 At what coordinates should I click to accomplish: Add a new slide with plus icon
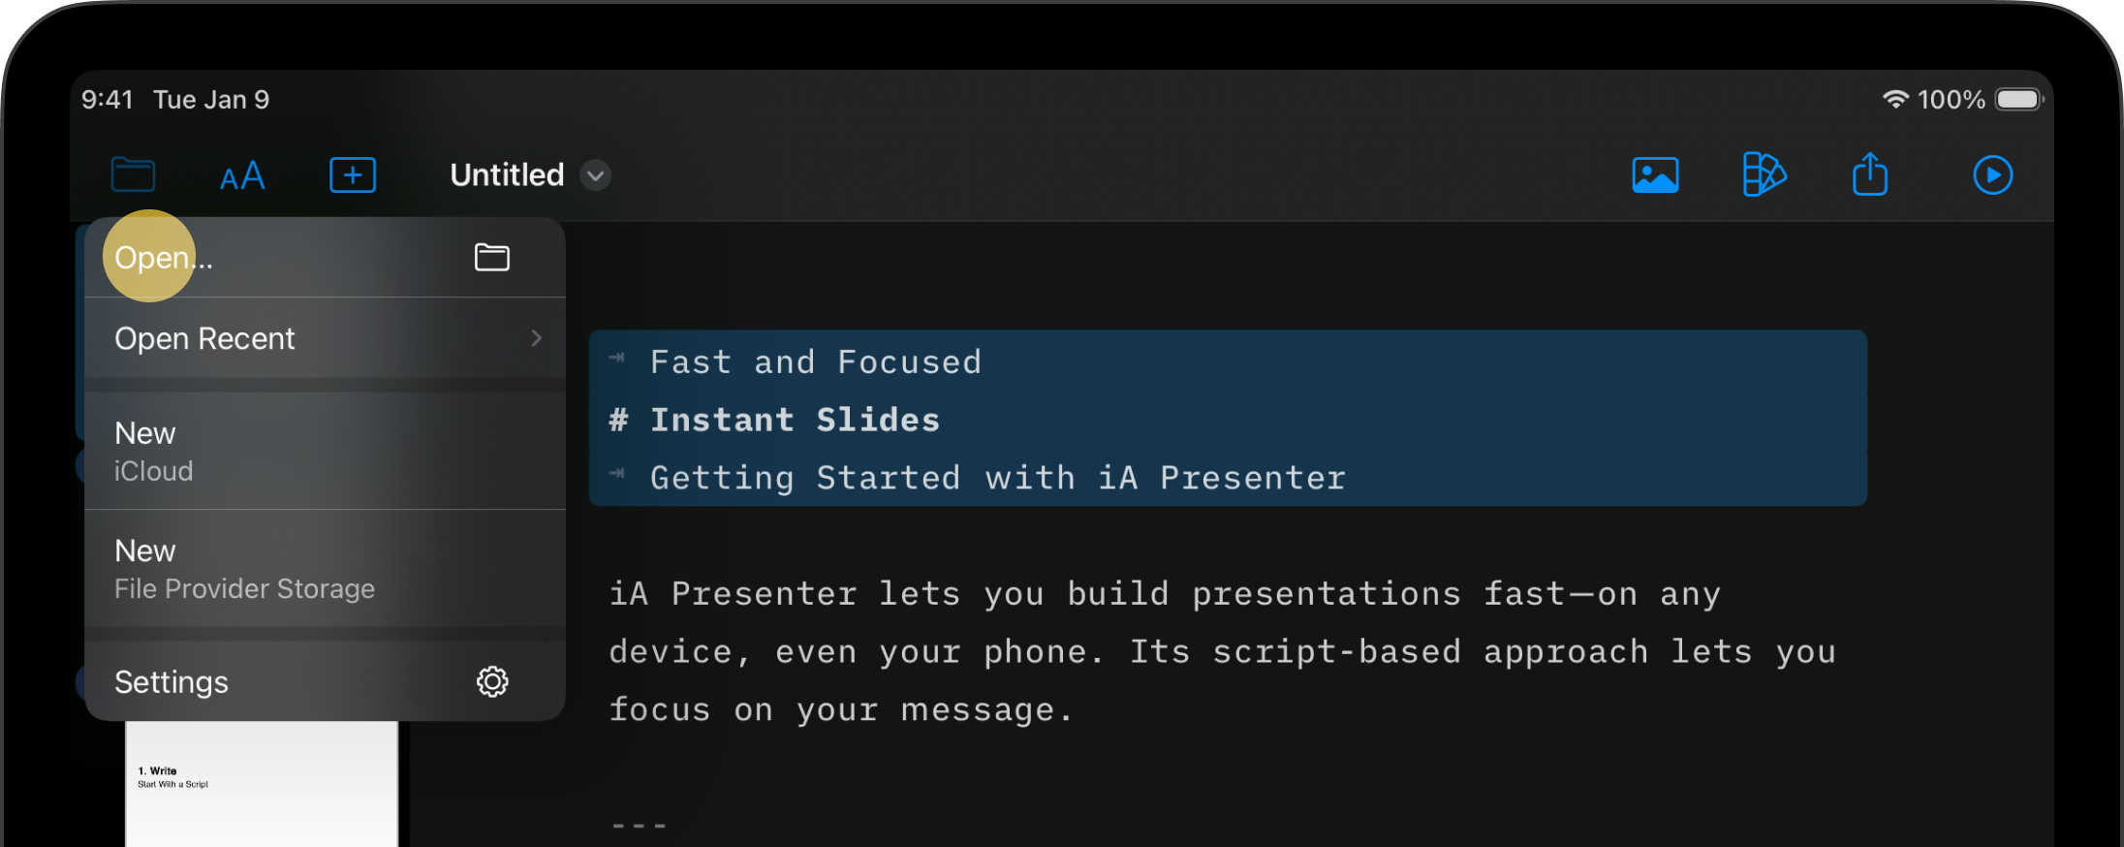353,175
